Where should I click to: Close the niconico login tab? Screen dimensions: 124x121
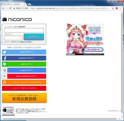click(x=25, y=4)
